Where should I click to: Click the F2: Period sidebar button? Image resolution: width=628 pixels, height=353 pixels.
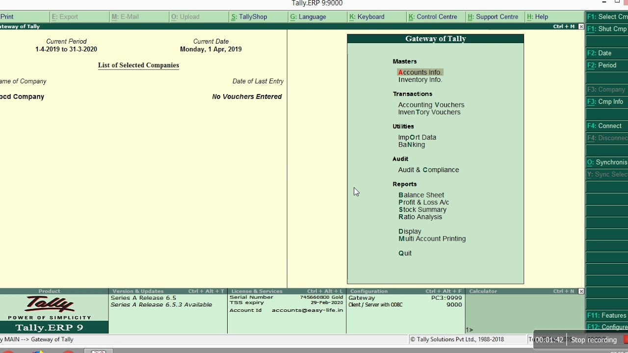607,65
